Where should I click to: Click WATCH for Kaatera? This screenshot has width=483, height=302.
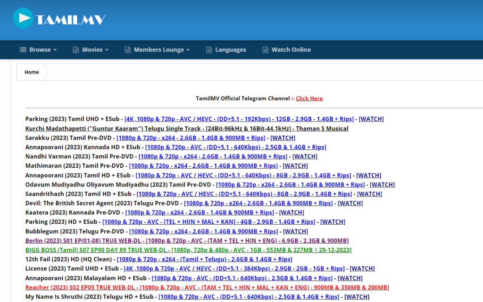coord(291,212)
